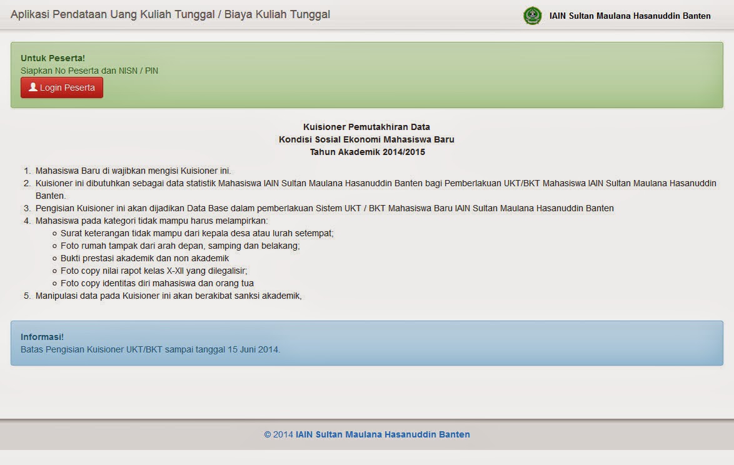The height and width of the screenshot is (465, 734).
Task: Click the Tahun Akademik 2014/2015 line
Action: (368, 152)
